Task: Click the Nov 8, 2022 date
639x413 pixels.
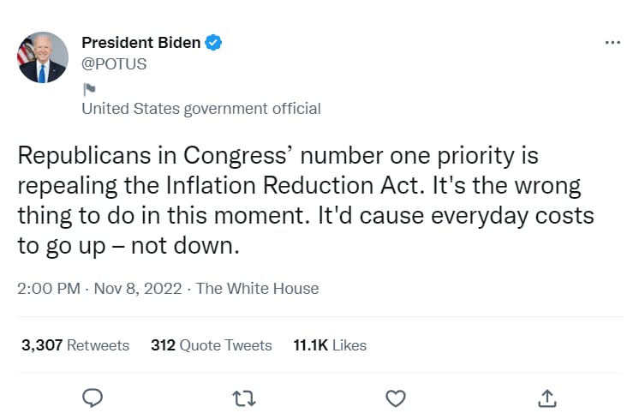Action: (x=138, y=289)
